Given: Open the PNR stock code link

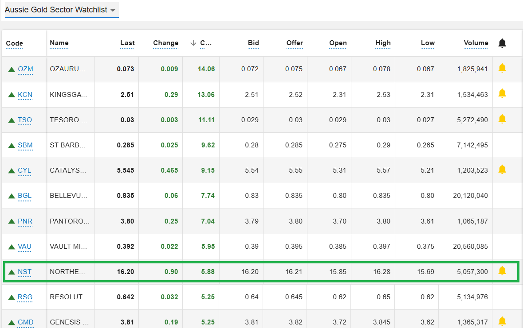Looking at the screenshot, I should click(25, 221).
